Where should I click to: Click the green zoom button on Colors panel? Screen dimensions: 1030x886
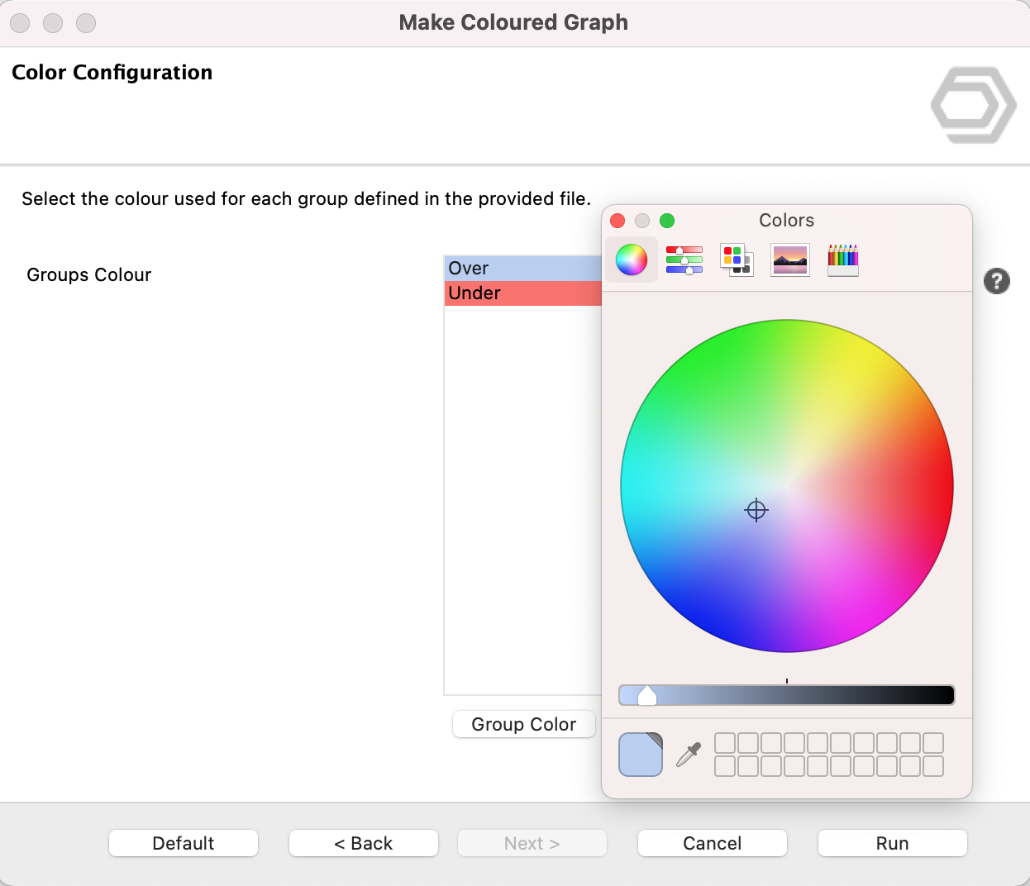click(667, 221)
